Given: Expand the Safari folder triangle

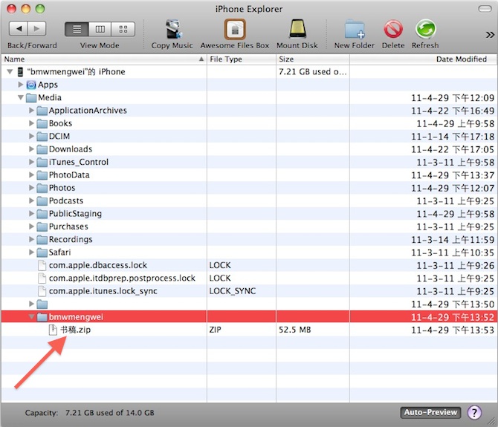Looking at the screenshot, I should click(x=31, y=252).
